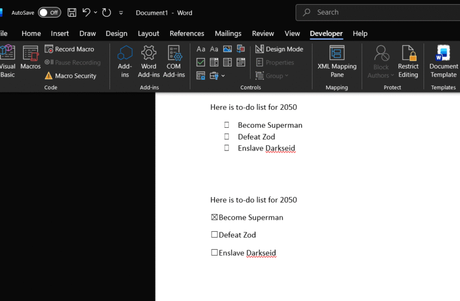This screenshot has height=301, width=460.
Task: Click bullet box beside first Enslave Darkseid
Action: tap(226, 148)
